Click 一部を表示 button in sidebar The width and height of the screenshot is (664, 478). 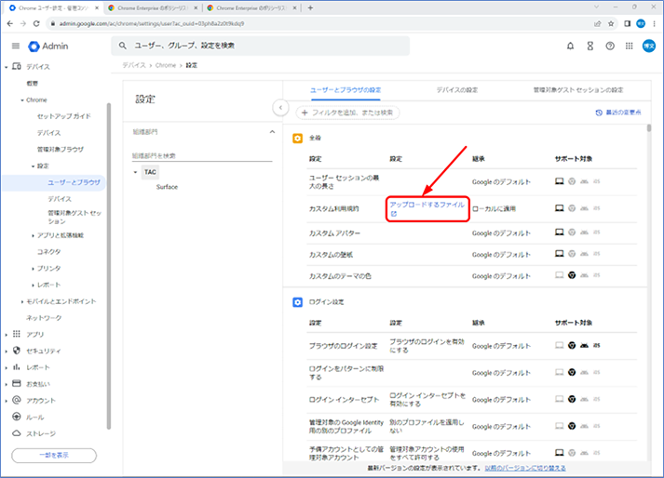coord(54,456)
